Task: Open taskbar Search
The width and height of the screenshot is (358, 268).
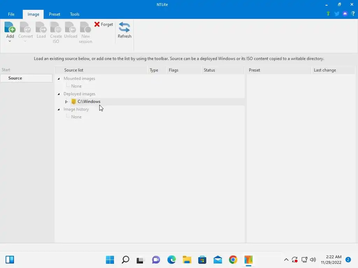Action: [126, 260]
